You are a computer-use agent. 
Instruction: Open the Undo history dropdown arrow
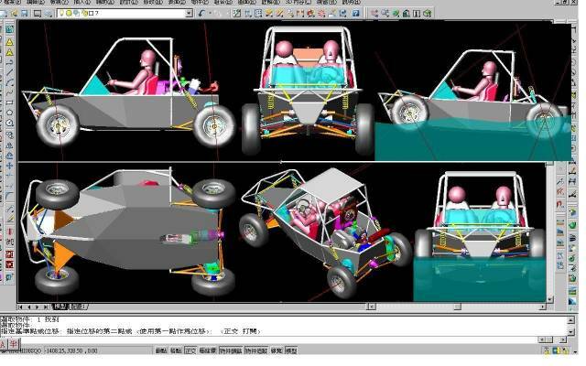pos(210,14)
